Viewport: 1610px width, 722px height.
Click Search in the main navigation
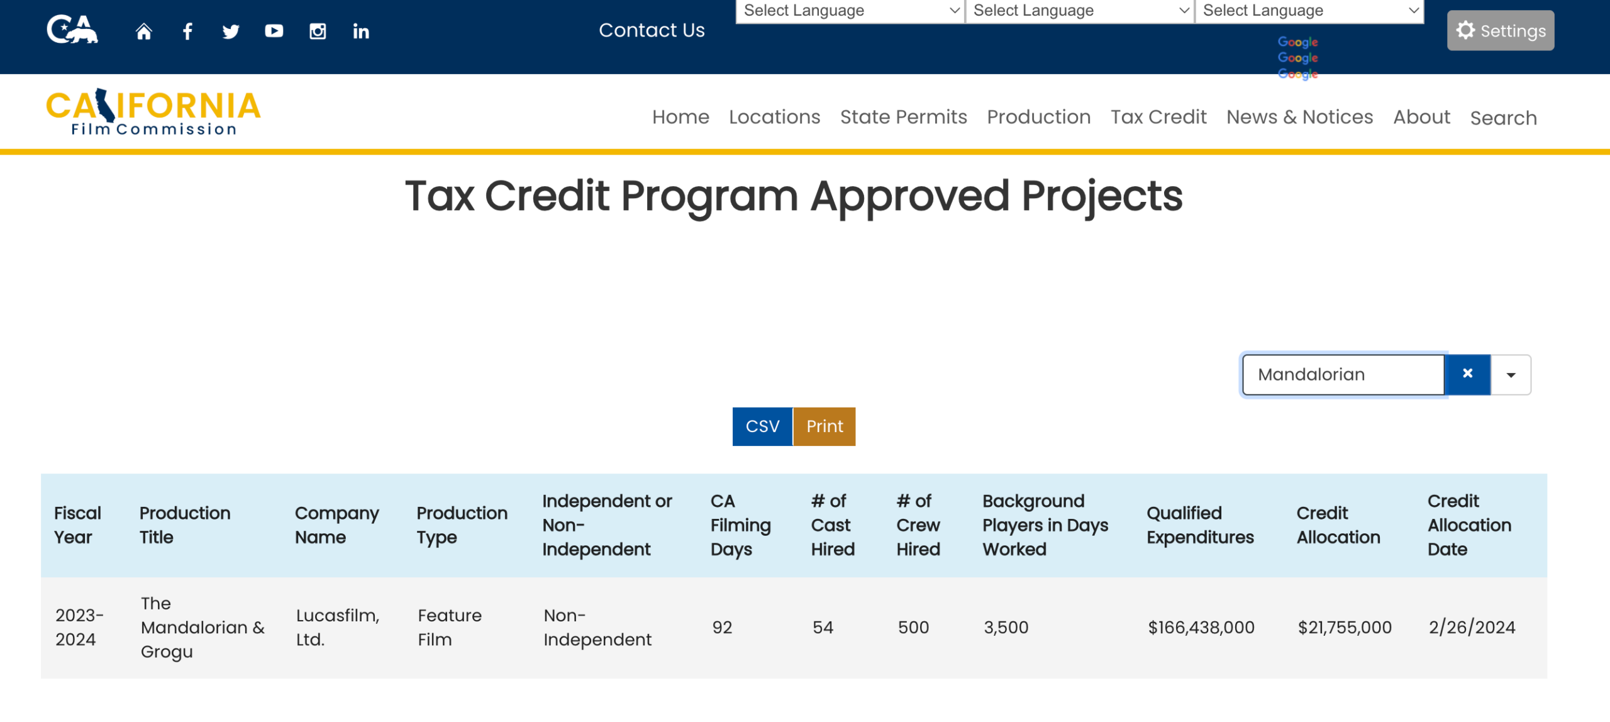(1503, 118)
